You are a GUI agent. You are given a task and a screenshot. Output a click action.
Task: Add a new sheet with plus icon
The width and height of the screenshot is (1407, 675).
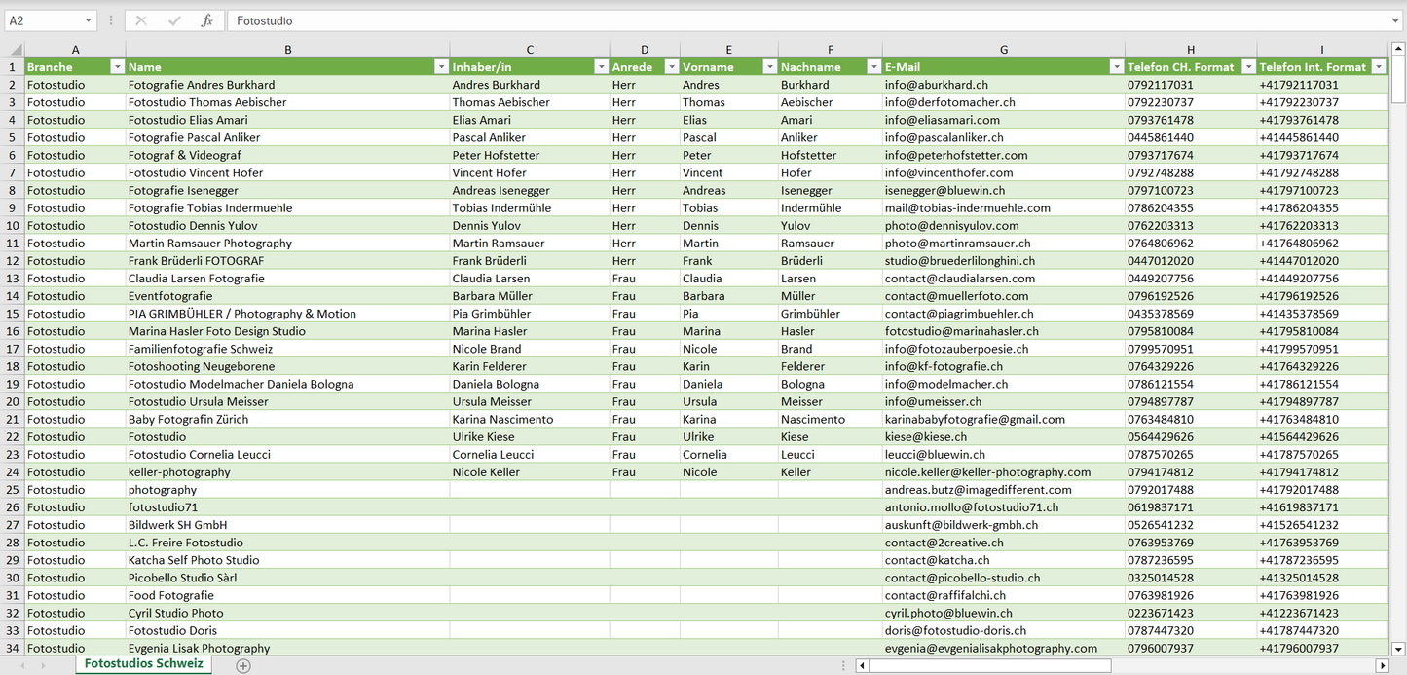243,665
